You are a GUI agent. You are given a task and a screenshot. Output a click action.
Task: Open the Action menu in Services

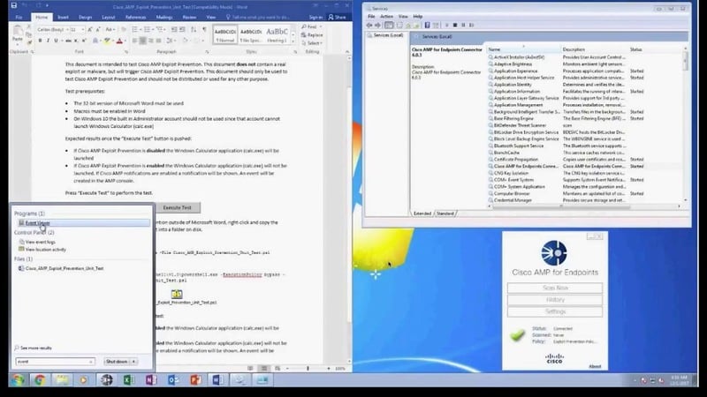(386, 16)
